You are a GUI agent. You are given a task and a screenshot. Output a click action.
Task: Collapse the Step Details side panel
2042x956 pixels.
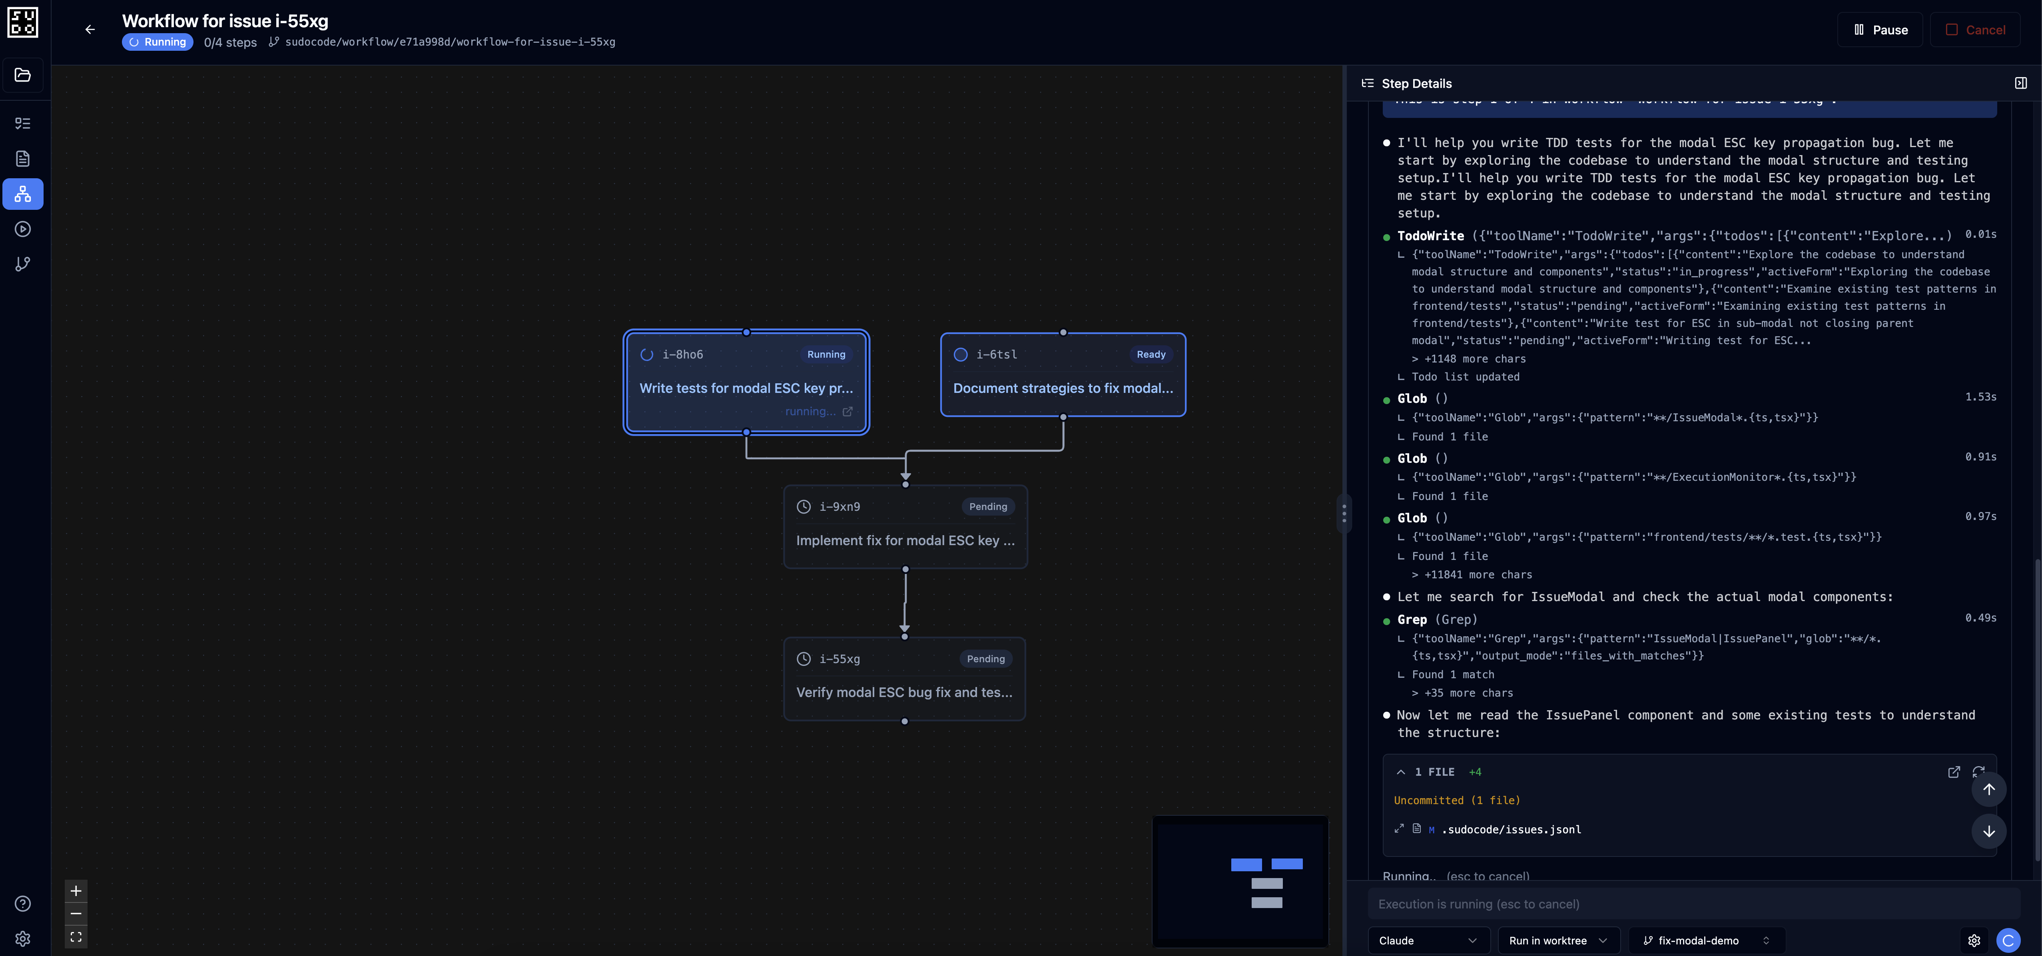coord(2020,82)
